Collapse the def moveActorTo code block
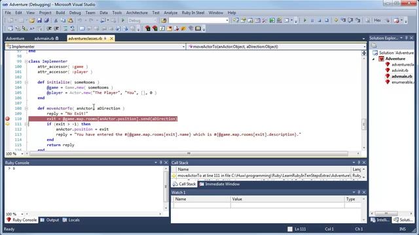This screenshot has width=419, height=235. [x=26, y=108]
